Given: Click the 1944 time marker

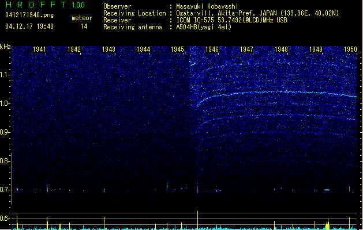Looking at the screenshot, I should point(143,49).
